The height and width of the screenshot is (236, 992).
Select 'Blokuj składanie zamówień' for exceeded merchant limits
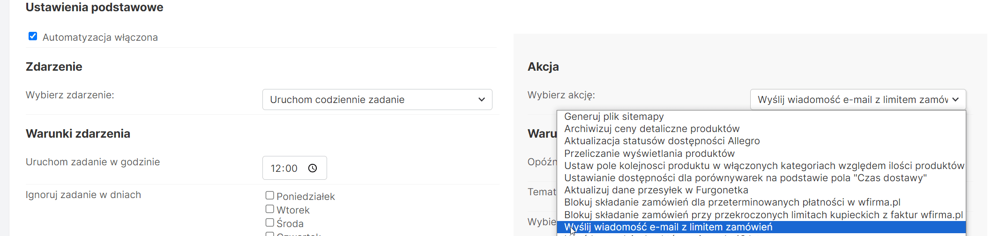(763, 215)
